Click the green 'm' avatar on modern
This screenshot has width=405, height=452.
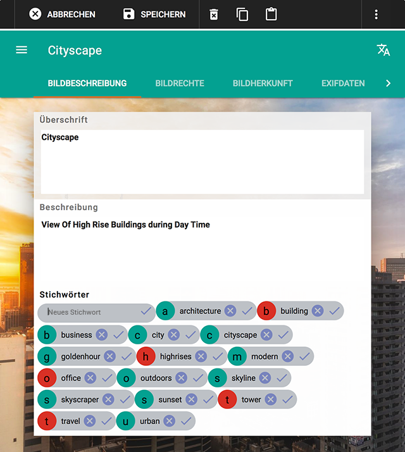[x=237, y=356]
